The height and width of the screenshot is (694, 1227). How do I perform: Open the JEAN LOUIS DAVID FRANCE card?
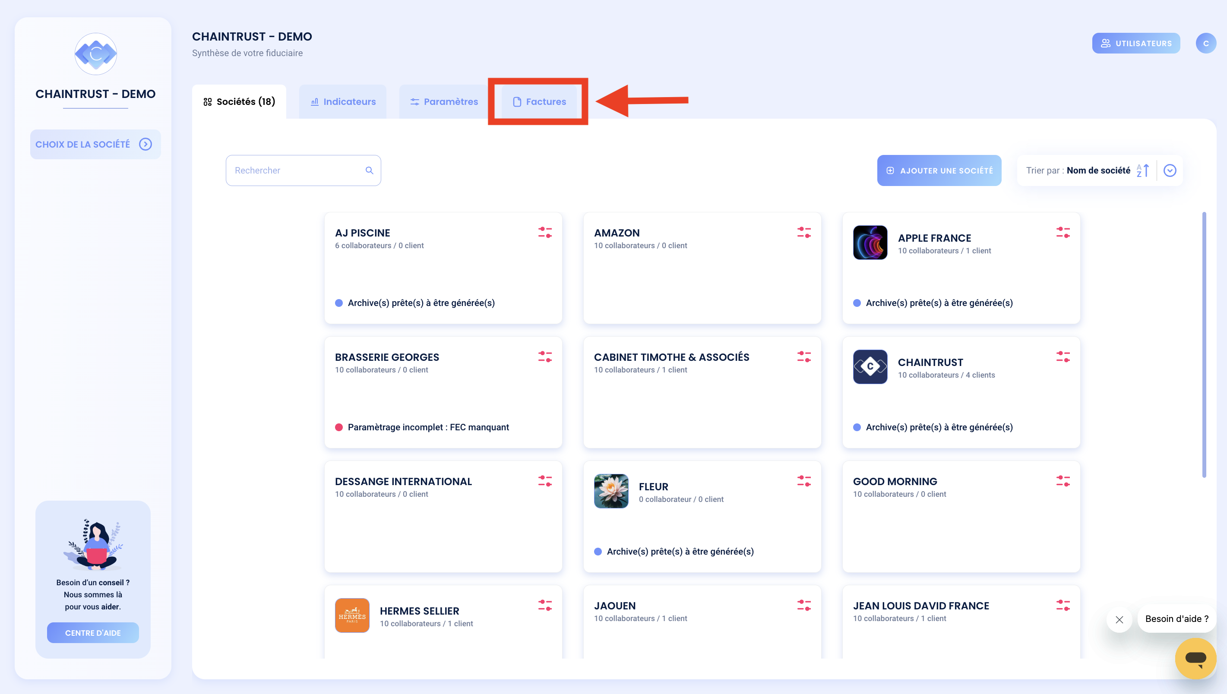[961, 622]
